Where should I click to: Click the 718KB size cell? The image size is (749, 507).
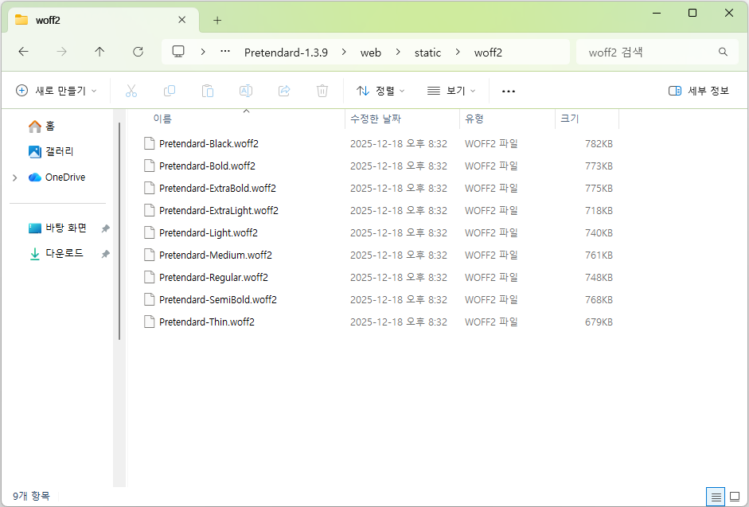point(599,211)
